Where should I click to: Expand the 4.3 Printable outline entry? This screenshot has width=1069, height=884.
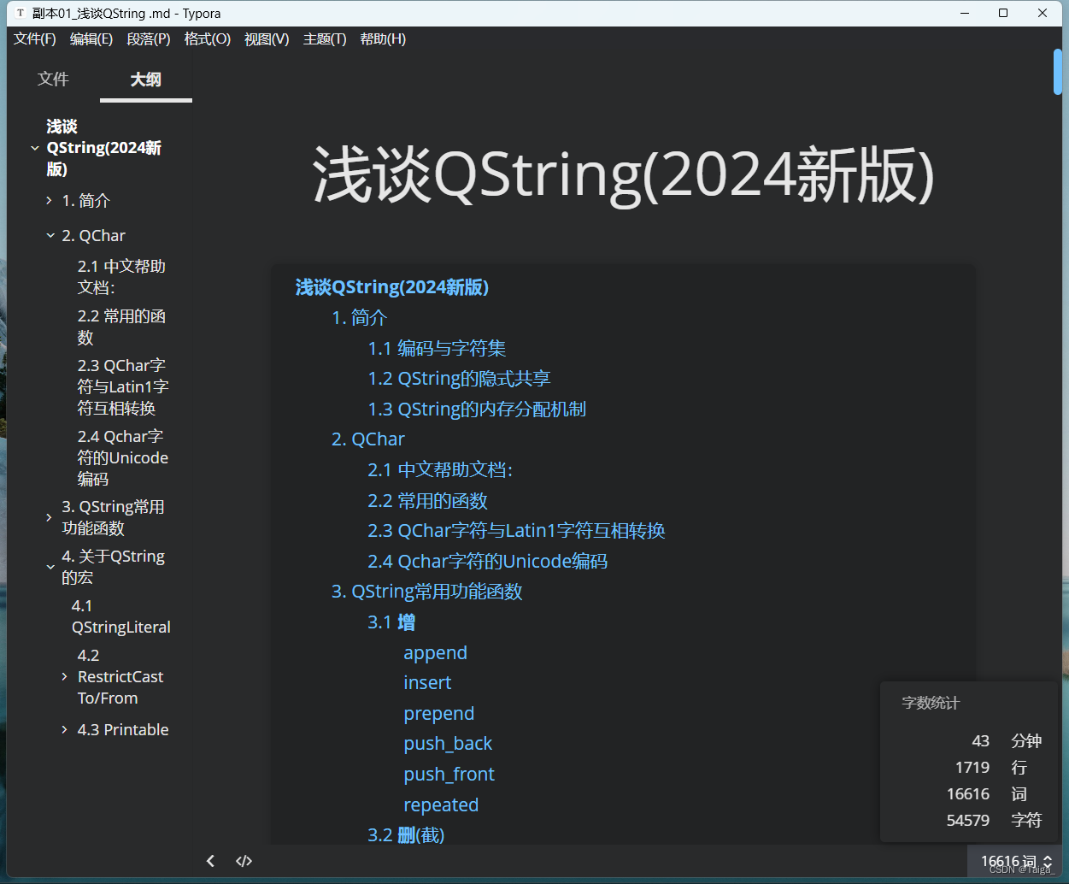click(x=64, y=729)
